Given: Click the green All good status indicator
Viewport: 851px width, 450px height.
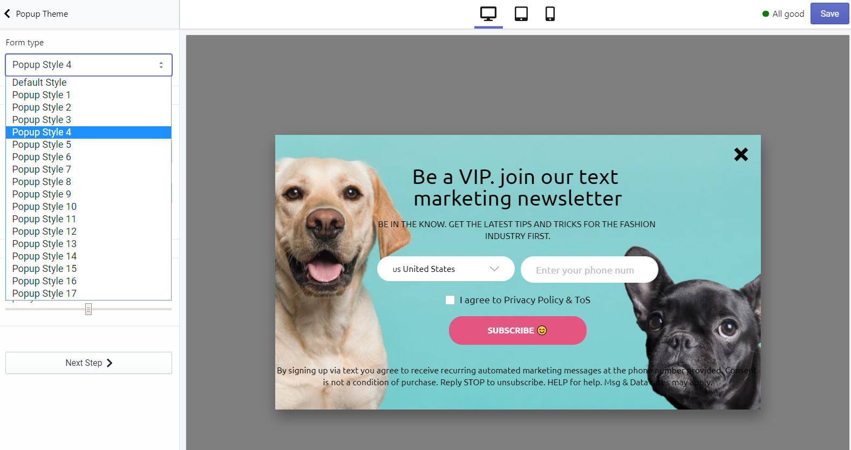Looking at the screenshot, I should [765, 14].
